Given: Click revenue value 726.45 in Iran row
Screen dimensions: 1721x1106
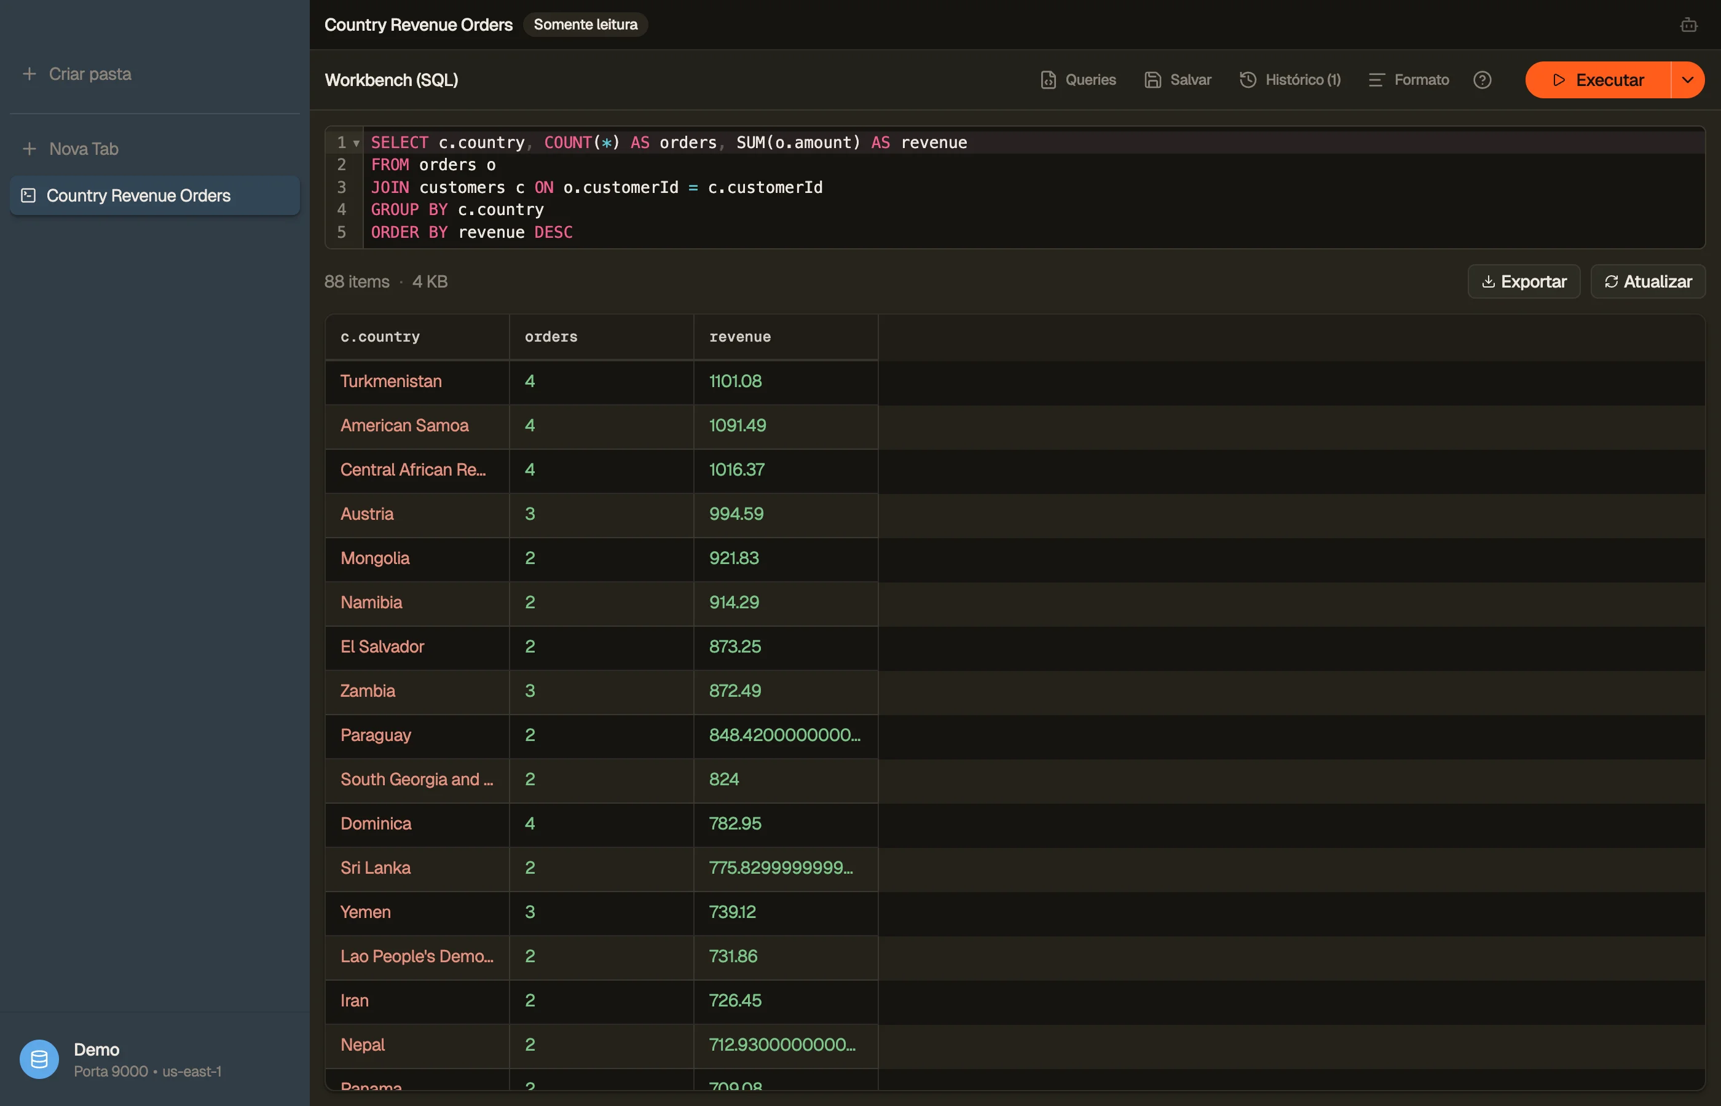Looking at the screenshot, I should tap(736, 1001).
